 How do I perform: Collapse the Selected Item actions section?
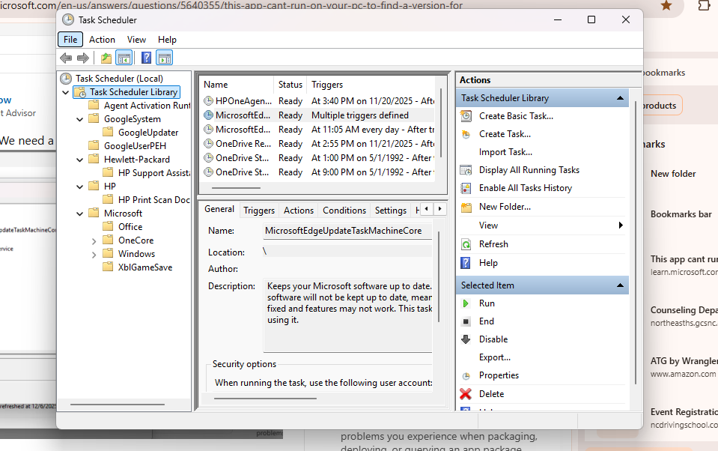[620, 285]
